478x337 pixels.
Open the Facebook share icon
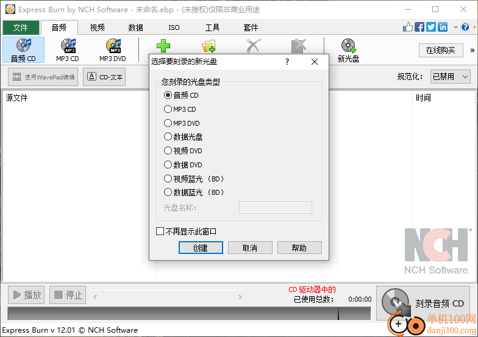tap(419, 27)
